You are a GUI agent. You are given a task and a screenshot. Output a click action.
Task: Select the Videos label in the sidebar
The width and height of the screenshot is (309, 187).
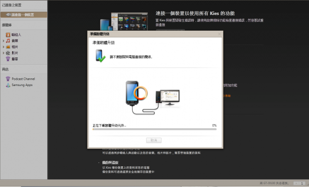point(15,53)
